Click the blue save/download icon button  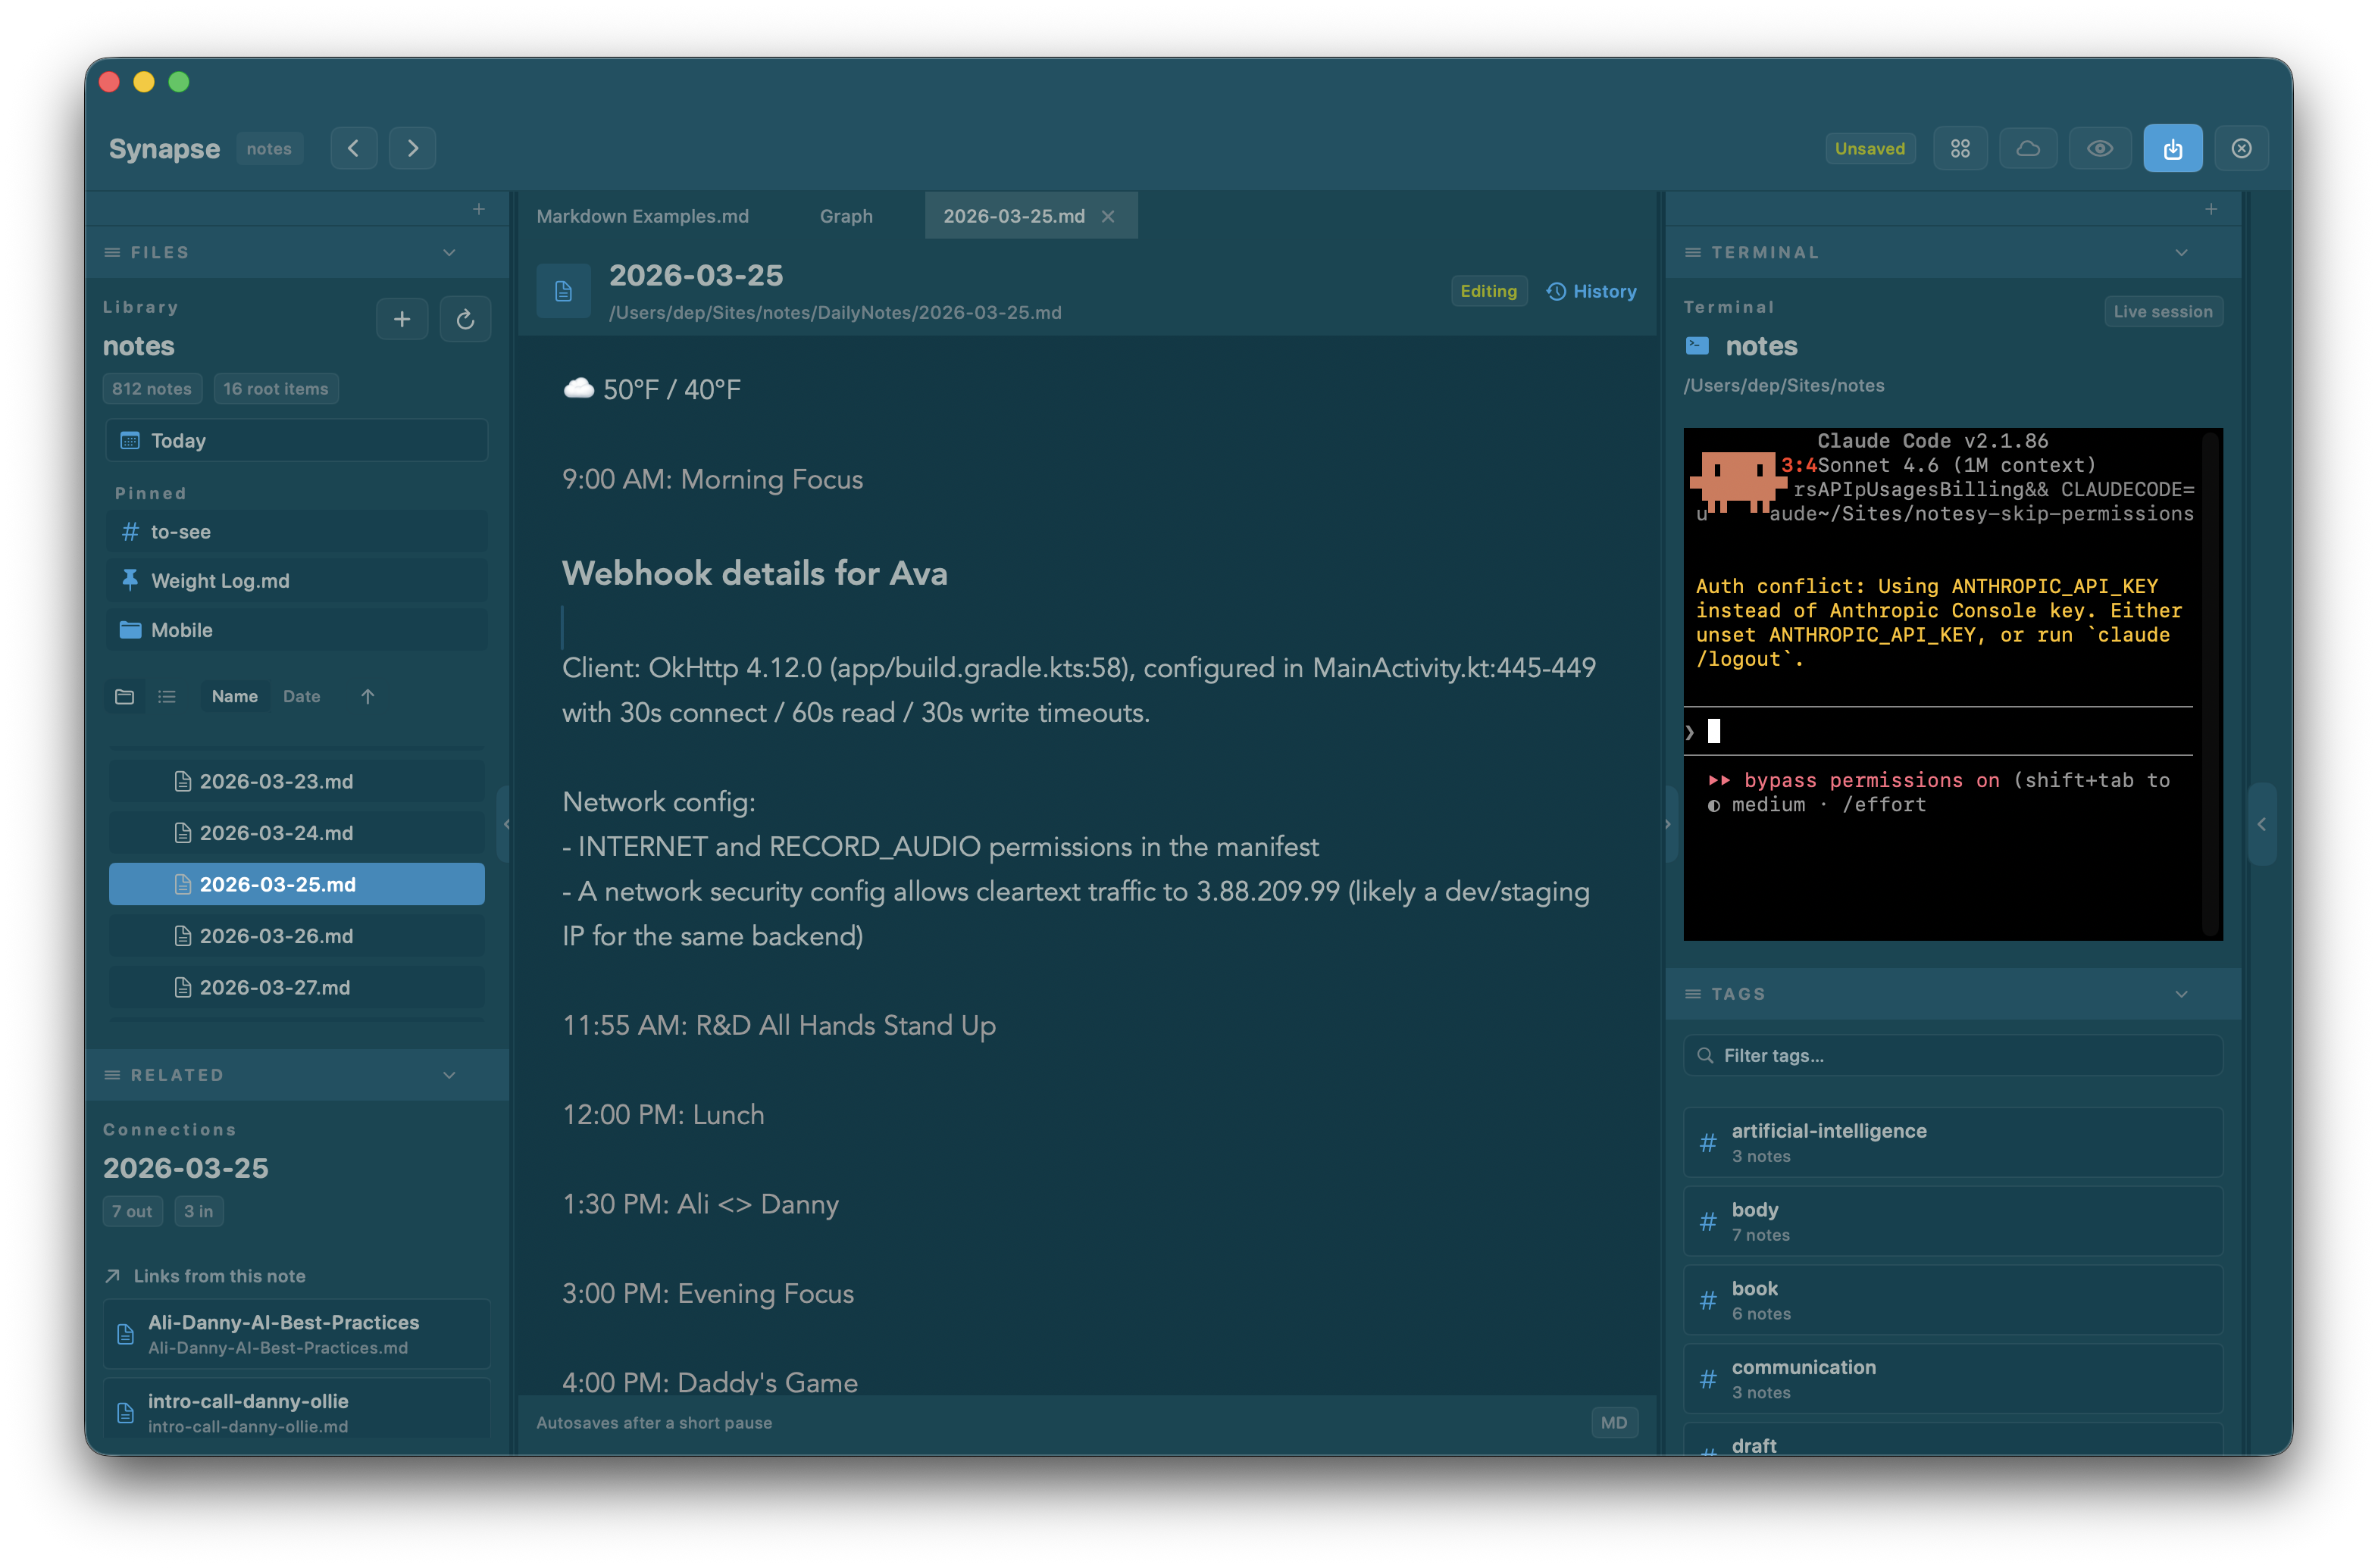pos(2172,148)
